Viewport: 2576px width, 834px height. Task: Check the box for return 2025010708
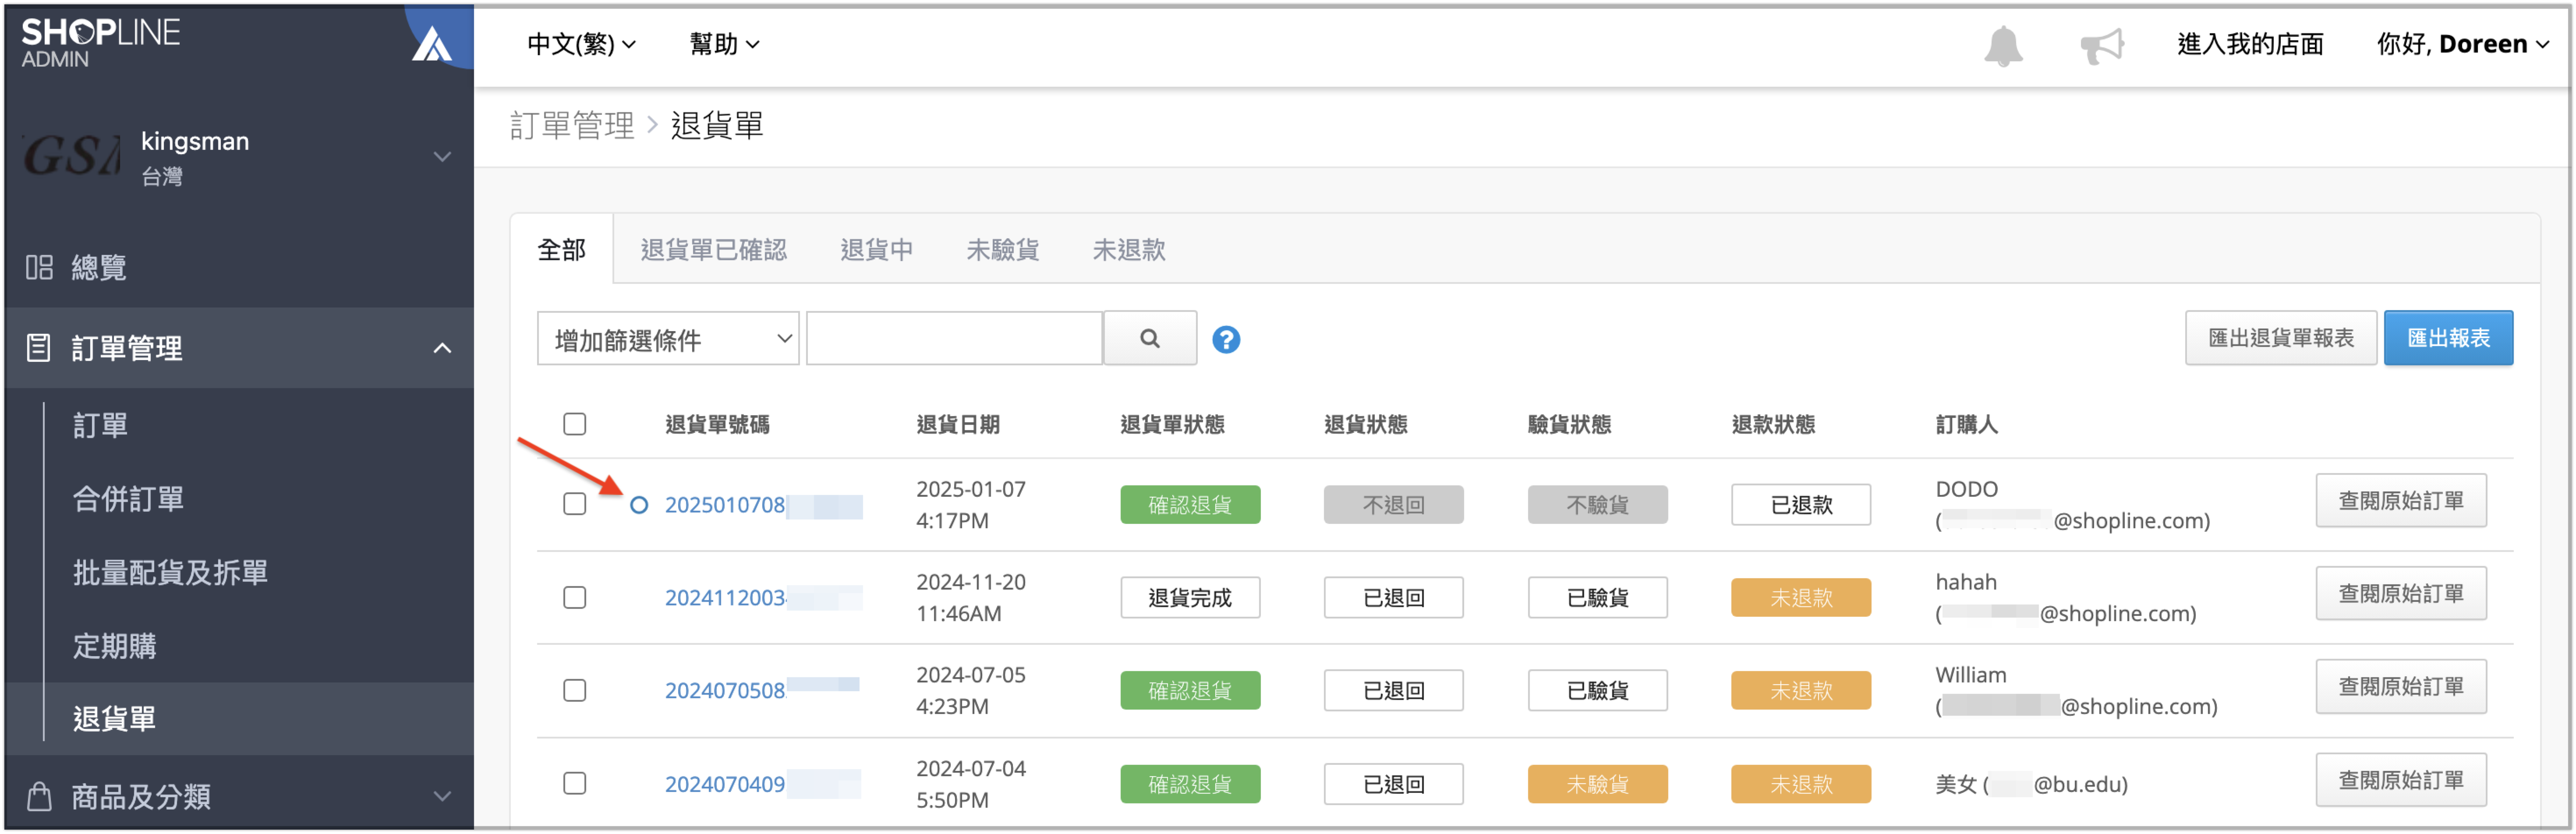(574, 504)
